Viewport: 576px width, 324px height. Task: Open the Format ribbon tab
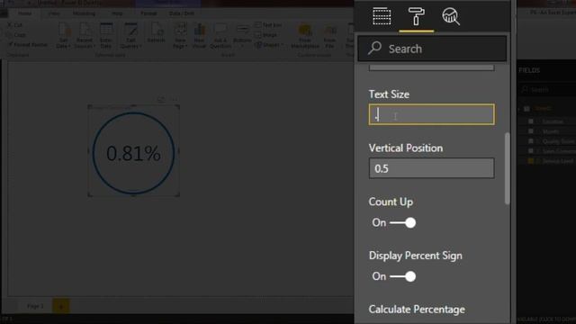[148, 13]
